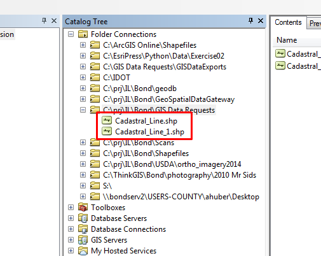Image resolution: width=321 pixels, height=256 pixels.
Task: Select the Folder Connections label
Action: [123, 34]
